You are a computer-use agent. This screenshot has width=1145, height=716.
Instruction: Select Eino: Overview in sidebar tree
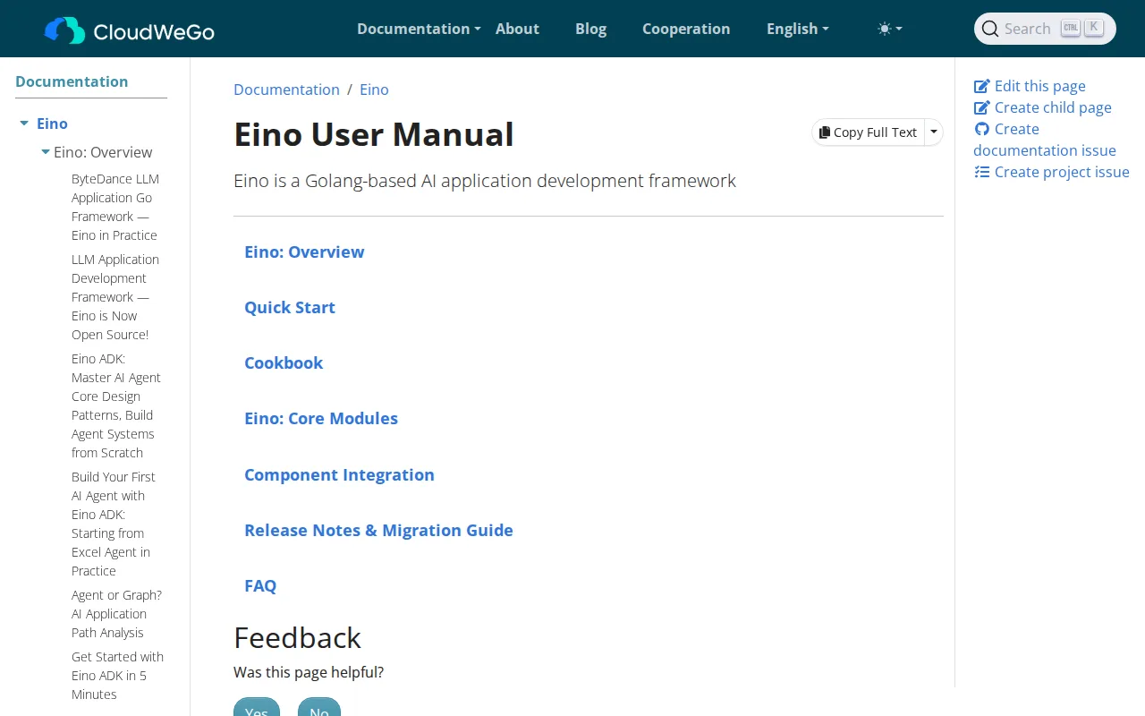pyautogui.click(x=103, y=152)
